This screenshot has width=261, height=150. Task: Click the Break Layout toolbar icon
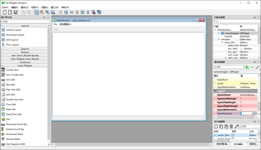93,12
